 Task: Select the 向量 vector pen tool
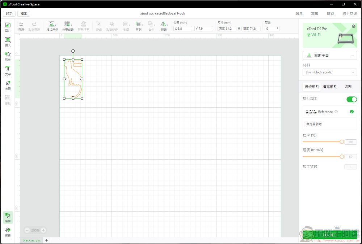point(8,85)
